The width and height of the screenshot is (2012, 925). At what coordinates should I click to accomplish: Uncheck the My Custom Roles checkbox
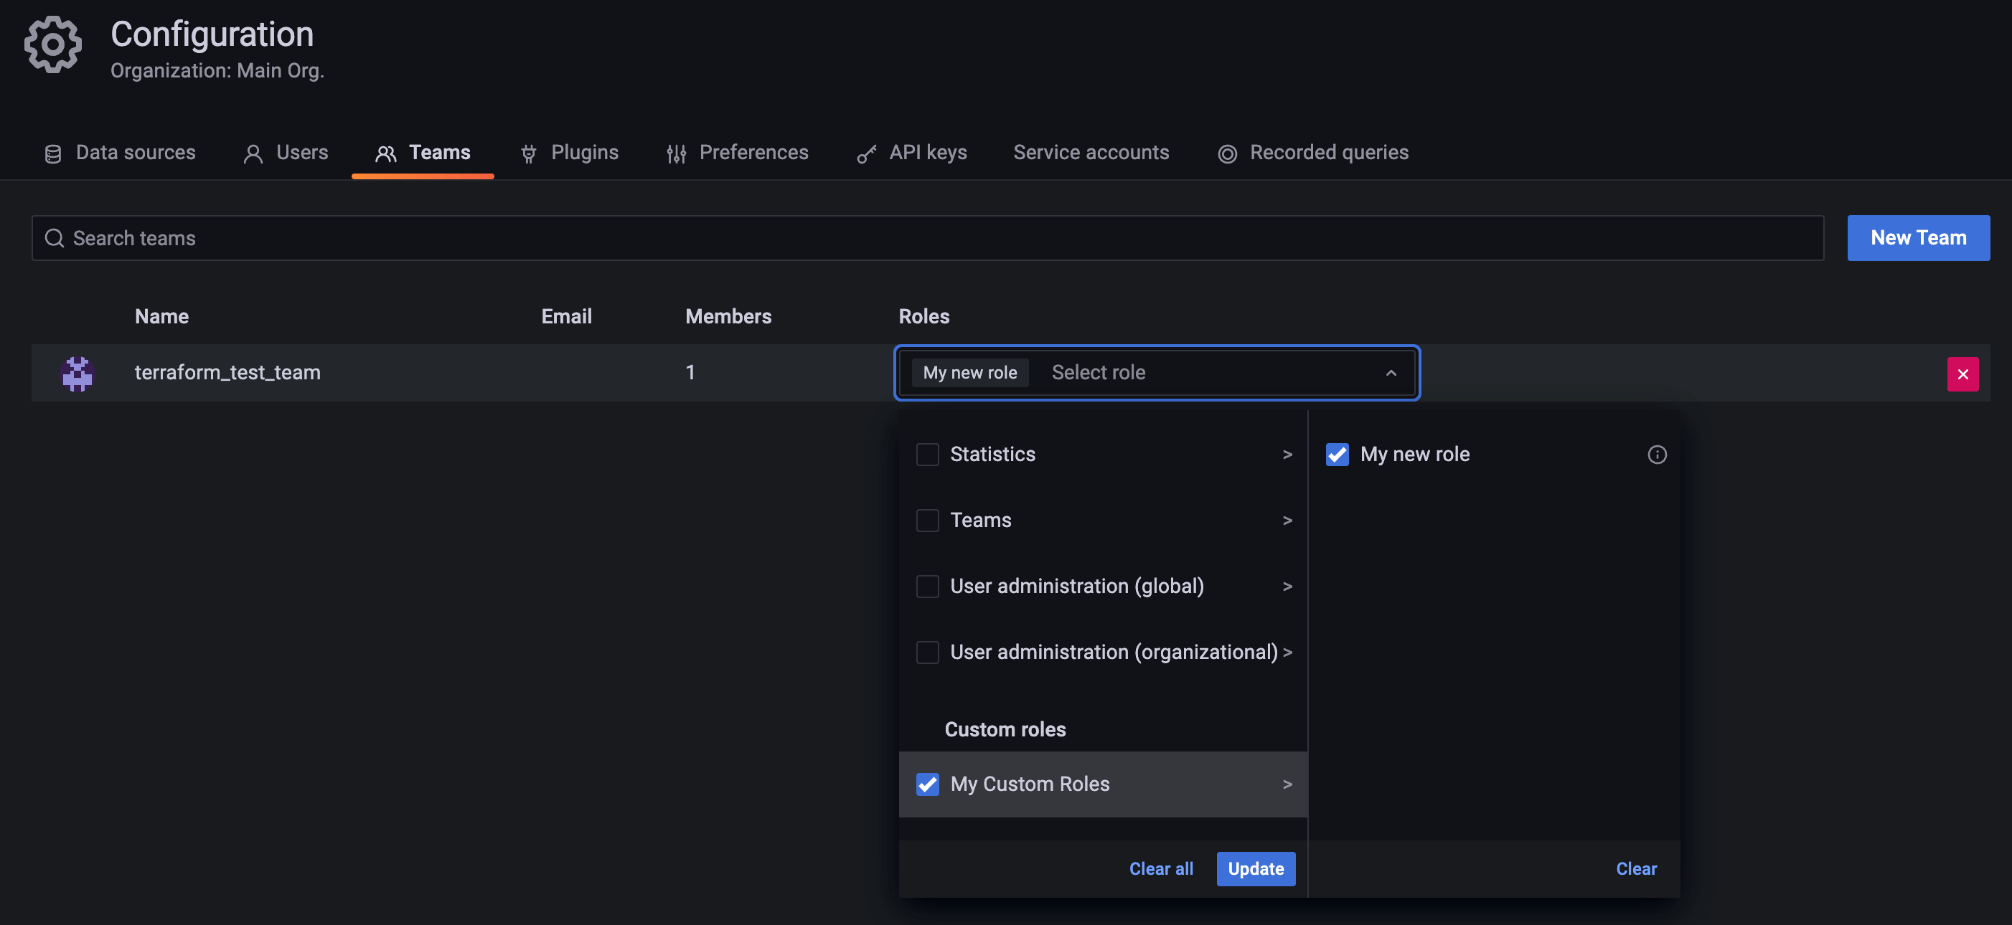927,784
